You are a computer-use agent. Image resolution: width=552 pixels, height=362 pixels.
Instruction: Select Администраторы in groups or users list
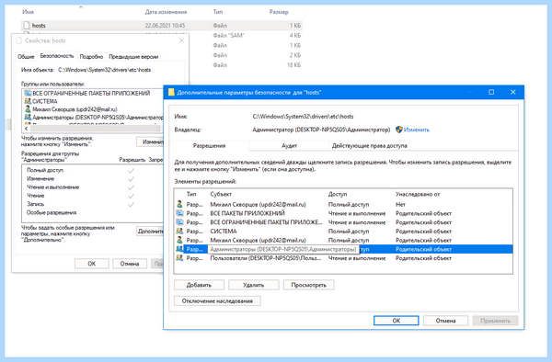(x=98, y=117)
